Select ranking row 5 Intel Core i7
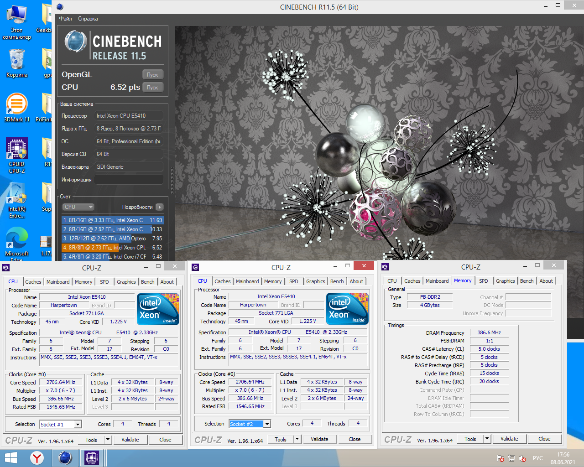The height and width of the screenshot is (467, 584). pyautogui.click(x=113, y=257)
